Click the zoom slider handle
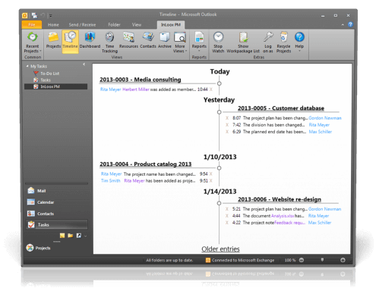Viewport: 376px width, 288px height. pyautogui.click(x=322, y=260)
